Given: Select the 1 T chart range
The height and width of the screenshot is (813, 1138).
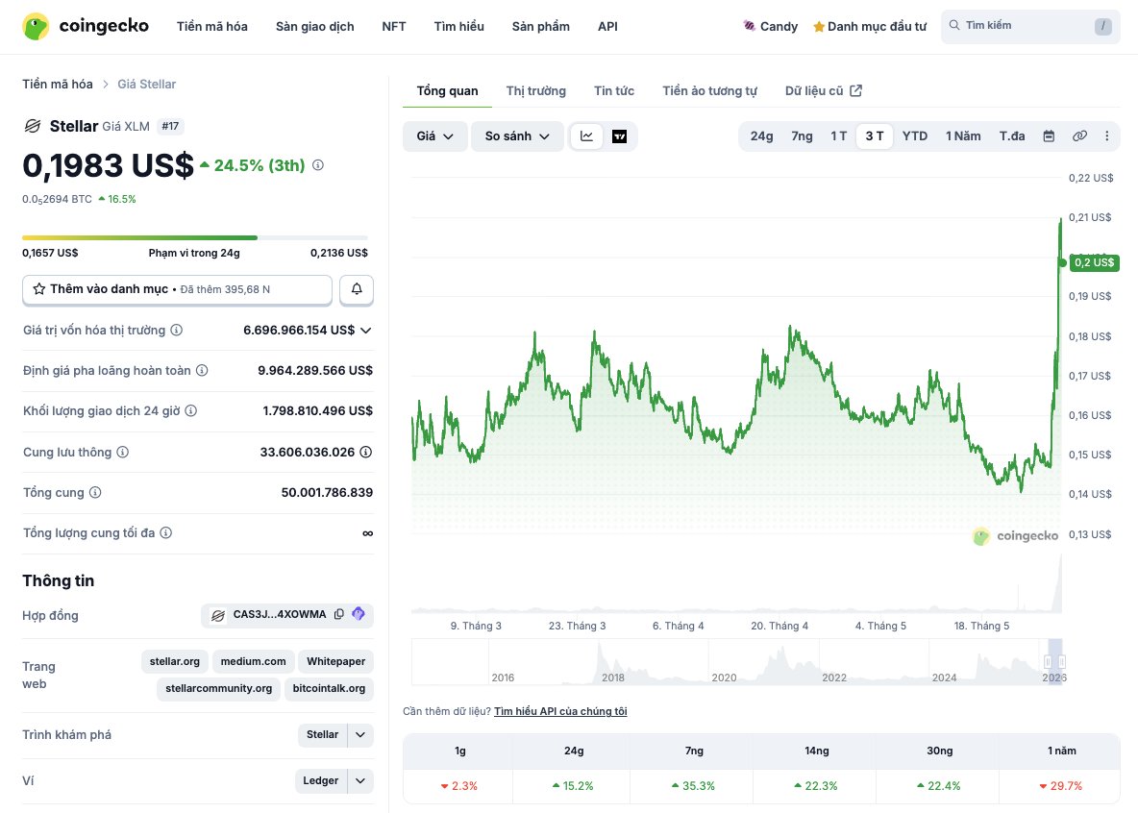Looking at the screenshot, I should click(839, 135).
